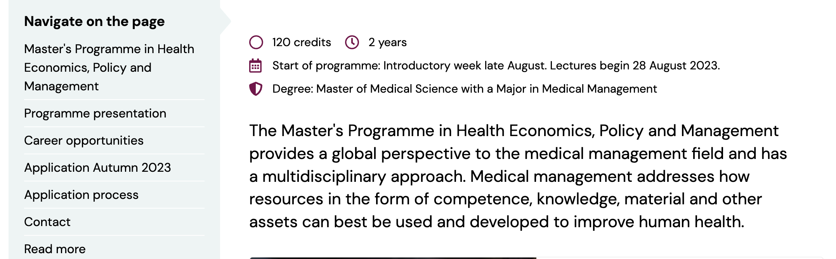
Task: Open the Read more sidebar link
Action: (x=55, y=249)
